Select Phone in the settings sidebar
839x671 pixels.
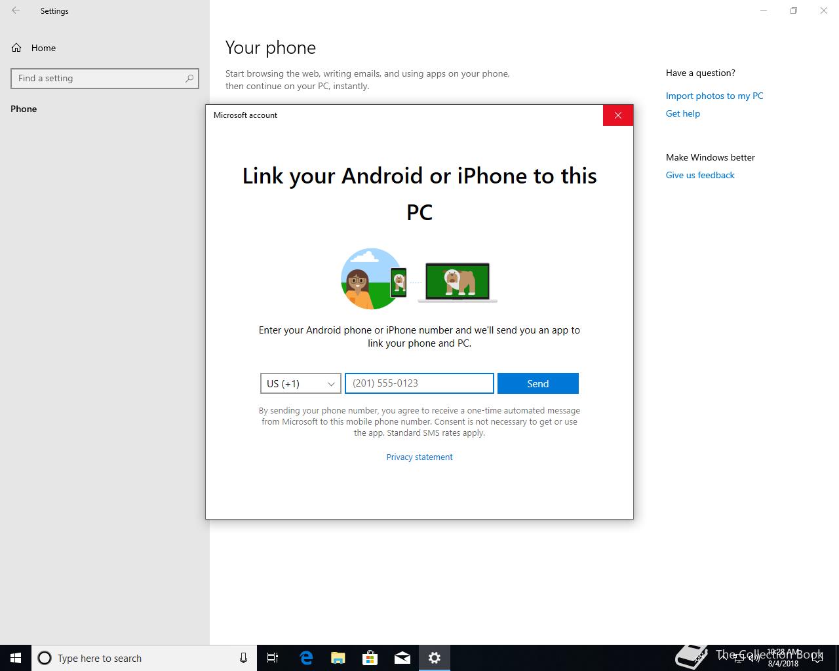(x=24, y=109)
